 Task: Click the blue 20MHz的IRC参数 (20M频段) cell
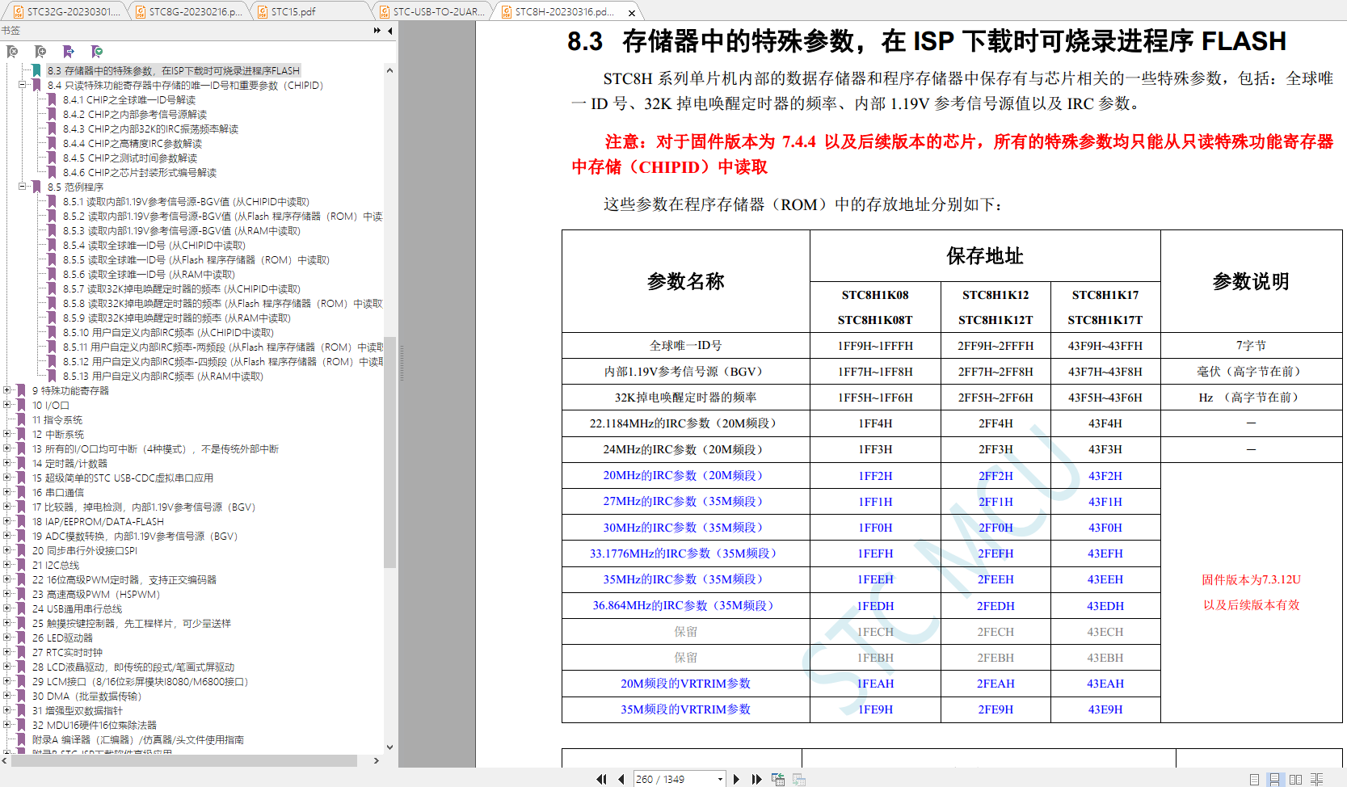[686, 475]
